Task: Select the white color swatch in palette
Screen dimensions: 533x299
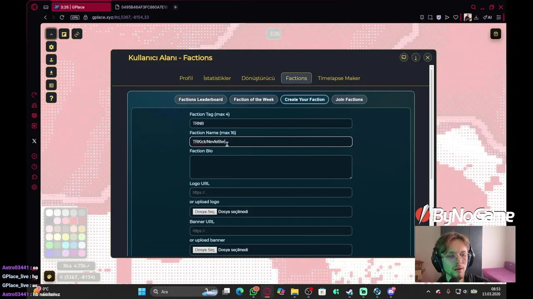Action: [49, 213]
